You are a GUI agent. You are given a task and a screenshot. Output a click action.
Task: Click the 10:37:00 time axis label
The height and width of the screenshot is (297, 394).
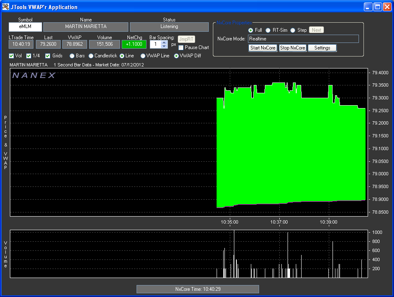pyautogui.click(x=279, y=222)
